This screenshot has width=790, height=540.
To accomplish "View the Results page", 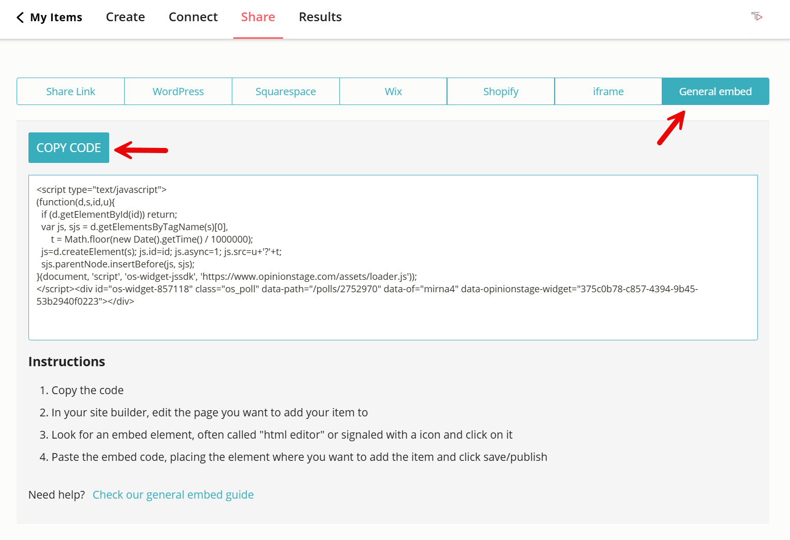I will (x=320, y=17).
